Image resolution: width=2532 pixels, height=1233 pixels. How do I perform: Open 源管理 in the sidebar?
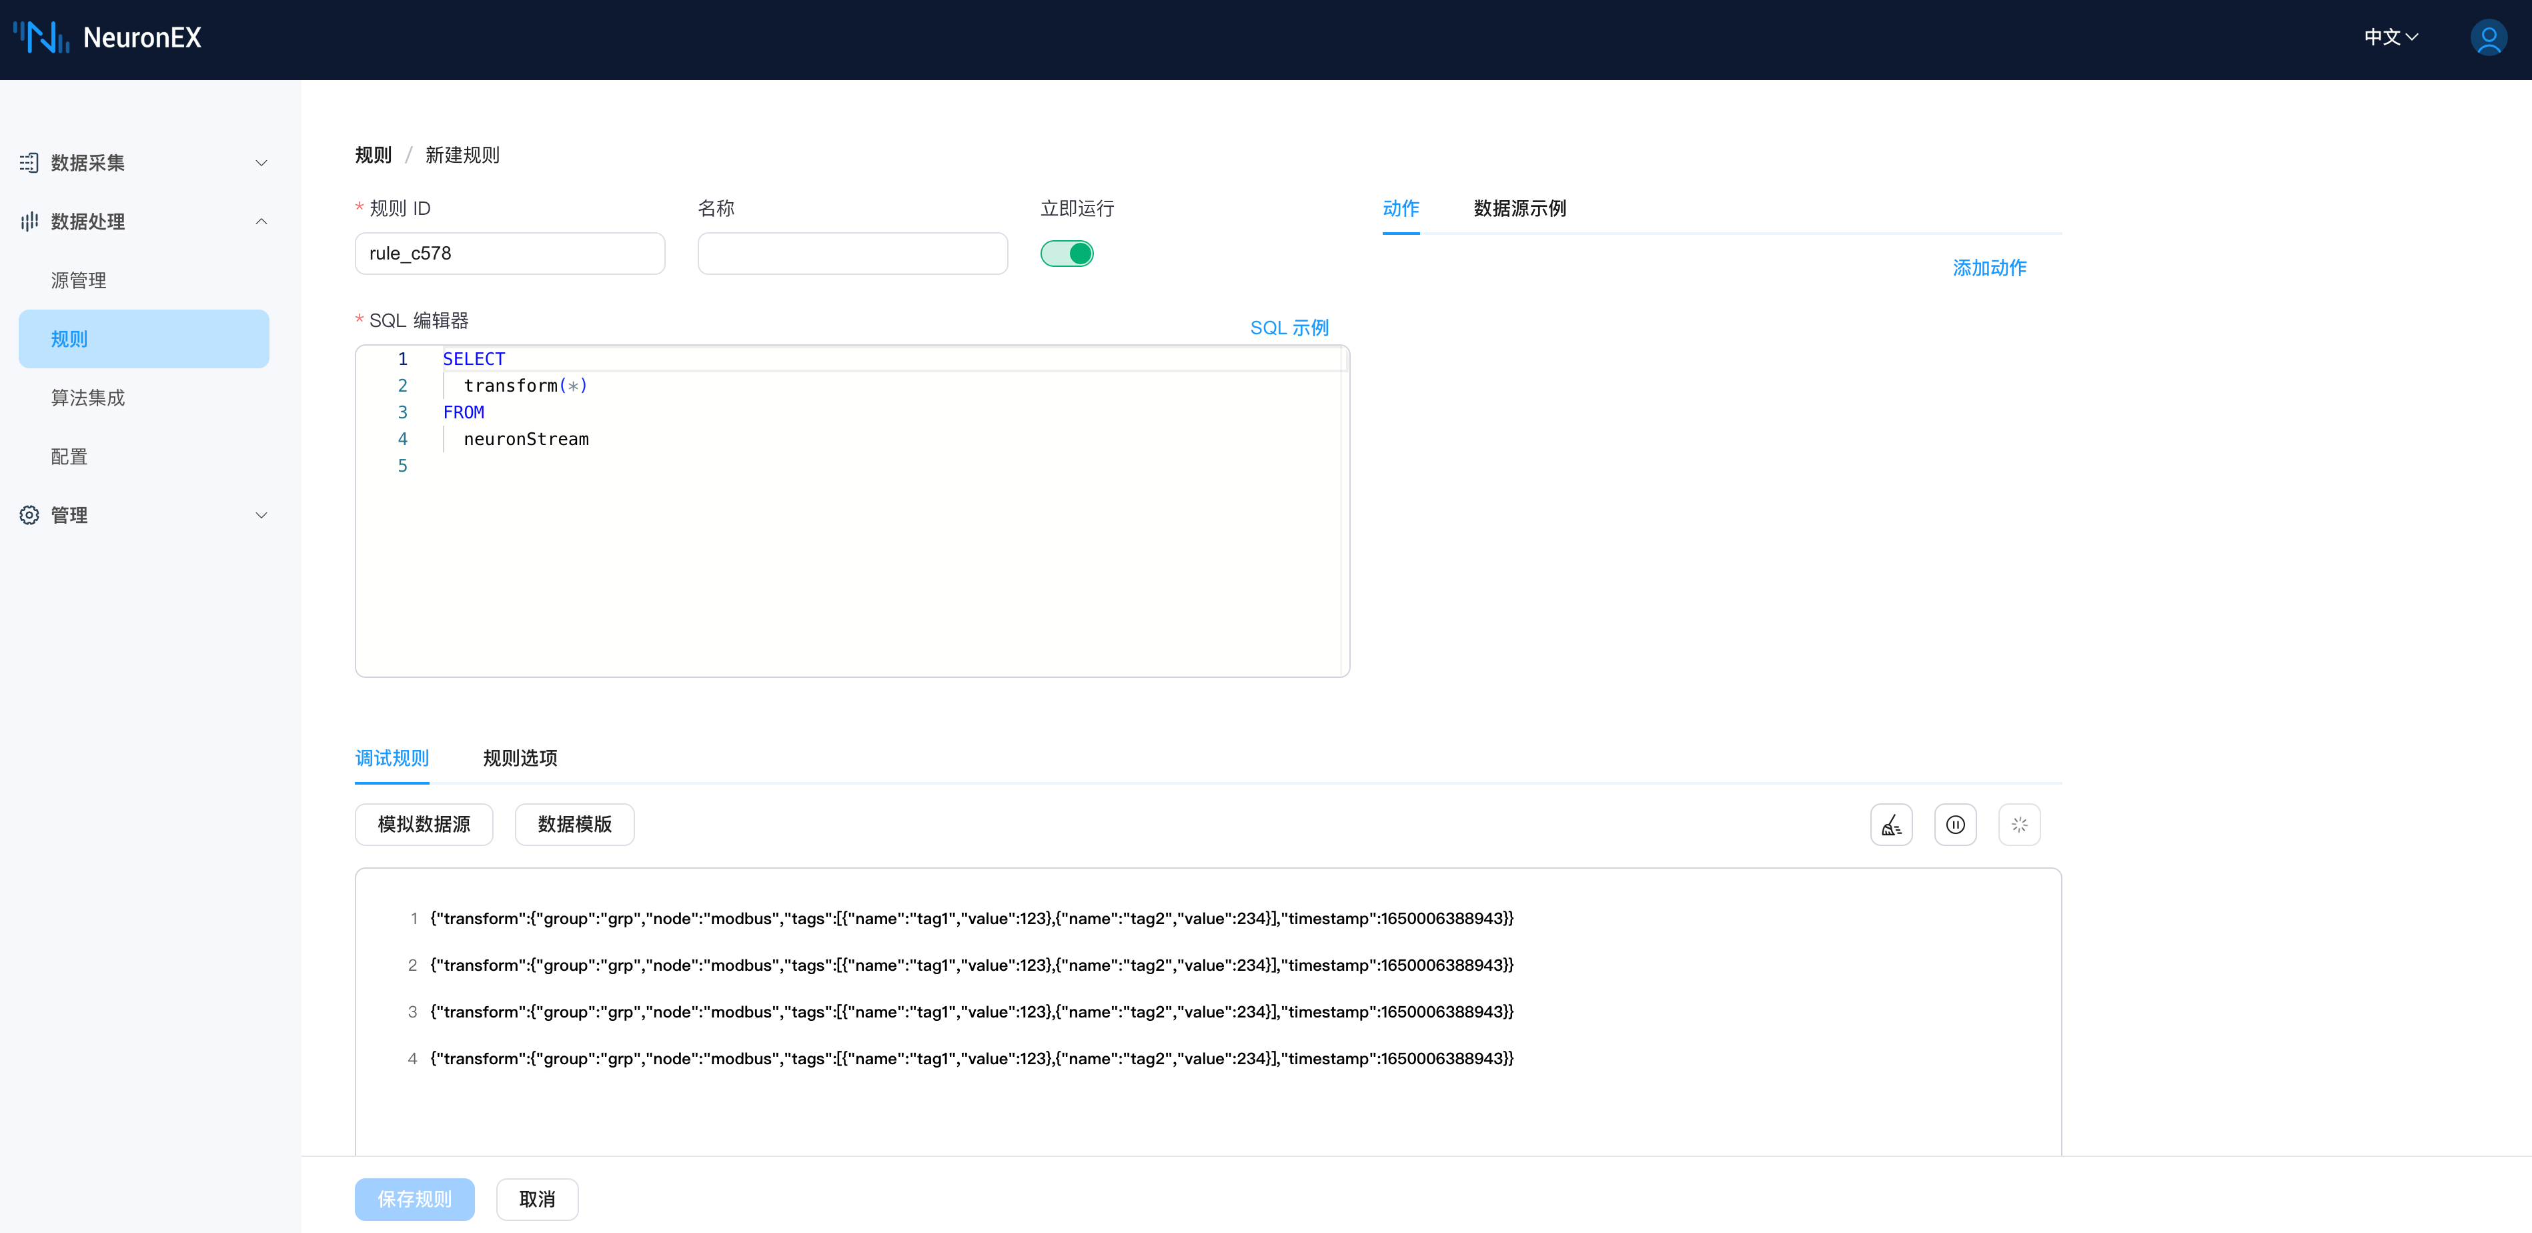(79, 280)
